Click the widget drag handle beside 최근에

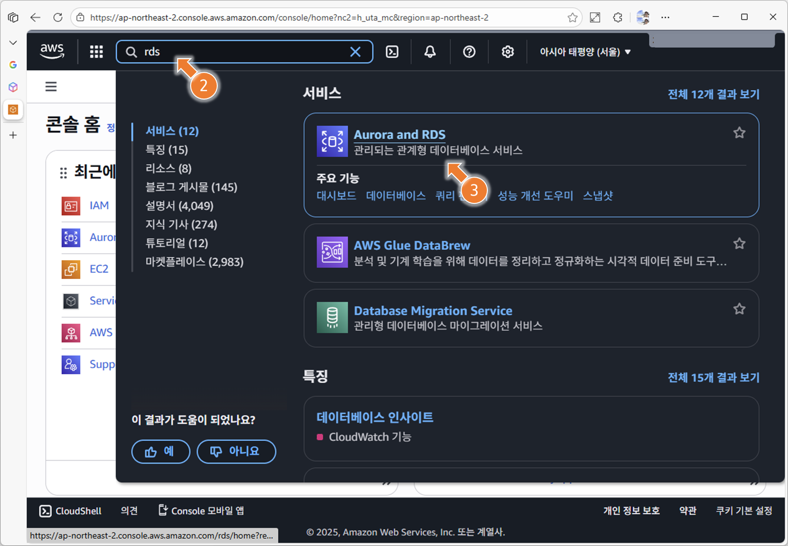click(63, 173)
